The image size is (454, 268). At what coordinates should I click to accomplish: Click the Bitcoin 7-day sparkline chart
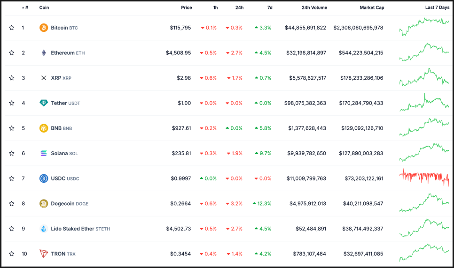tap(424, 26)
